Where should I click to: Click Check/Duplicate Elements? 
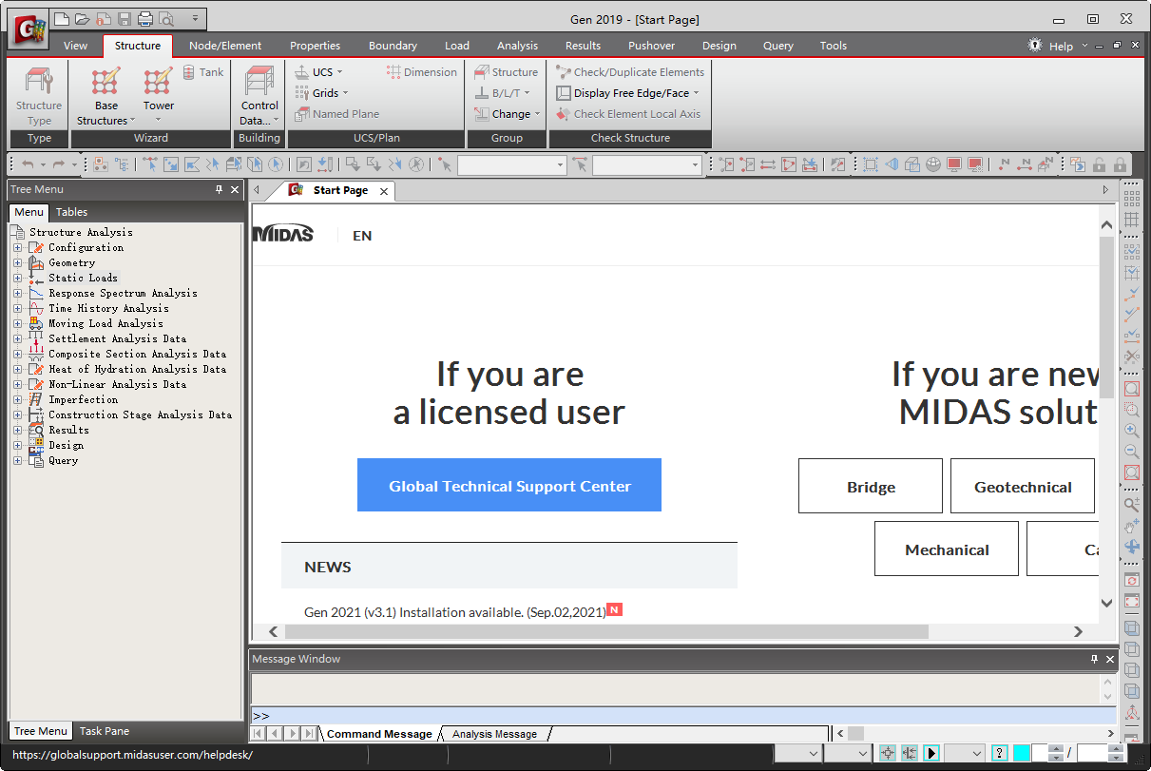click(x=630, y=72)
